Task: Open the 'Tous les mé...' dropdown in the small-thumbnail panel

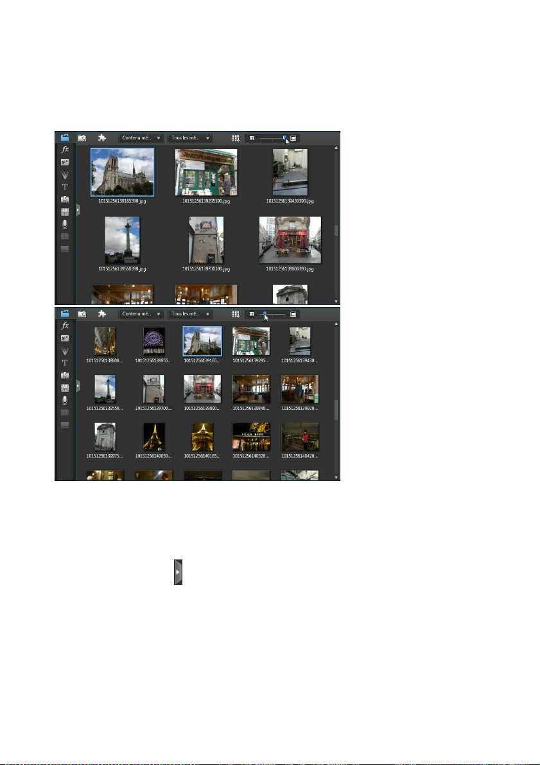Action: click(190, 314)
